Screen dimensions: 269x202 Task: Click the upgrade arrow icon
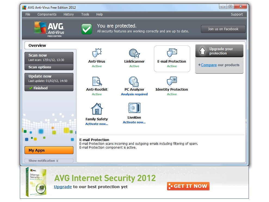[202, 51]
